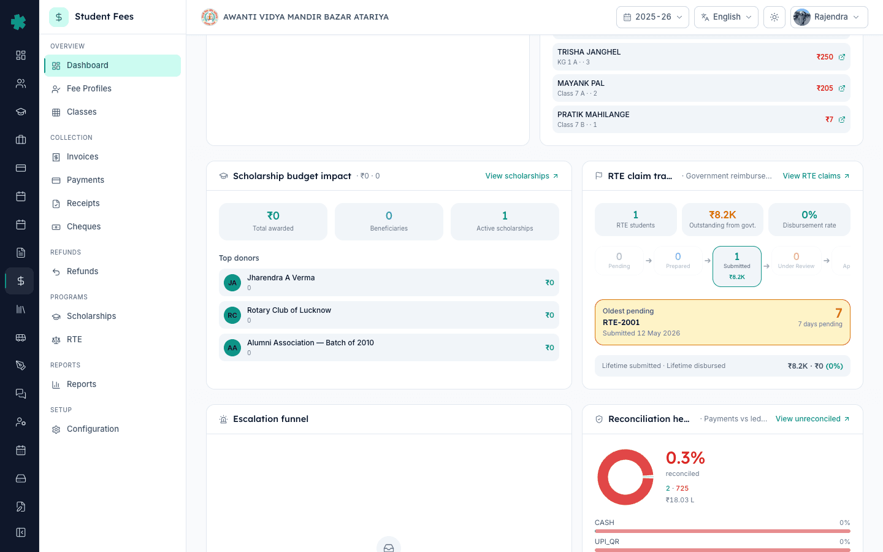Open the dotted calendar icon in the rail

pos(21,450)
